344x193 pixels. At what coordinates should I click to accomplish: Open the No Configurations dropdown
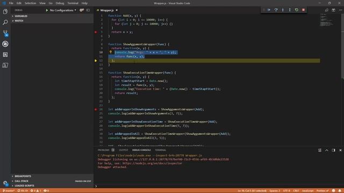pos(63,10)
